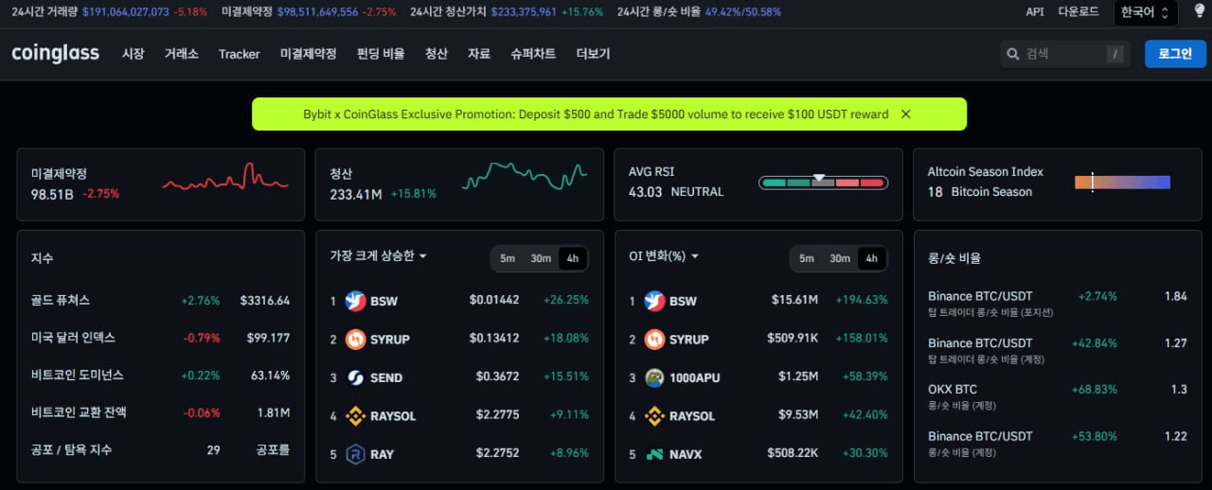Click the slash shortcut key in search box
Viewport: 1212px width, 490px height.
click(1115, 55)
